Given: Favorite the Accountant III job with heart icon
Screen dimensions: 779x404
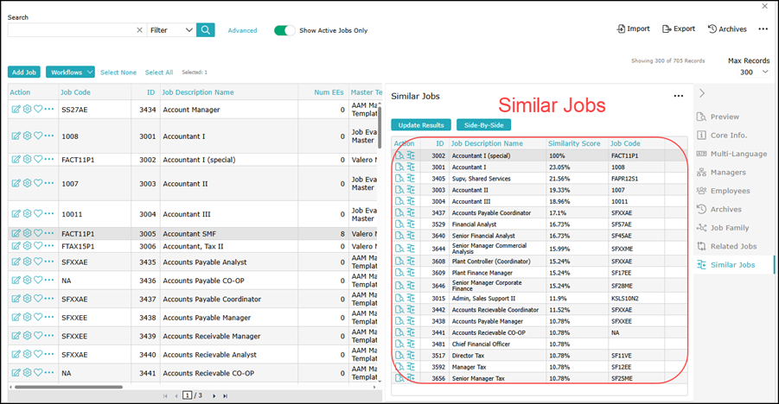Looking at the screenshot, I should (38, 214).
